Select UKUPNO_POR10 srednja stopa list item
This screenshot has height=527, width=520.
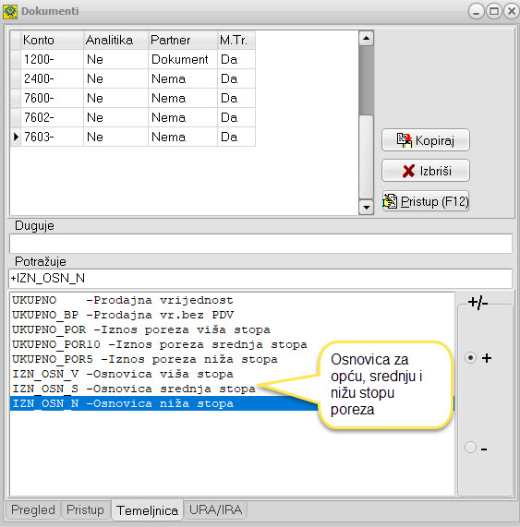coord(160,344)
